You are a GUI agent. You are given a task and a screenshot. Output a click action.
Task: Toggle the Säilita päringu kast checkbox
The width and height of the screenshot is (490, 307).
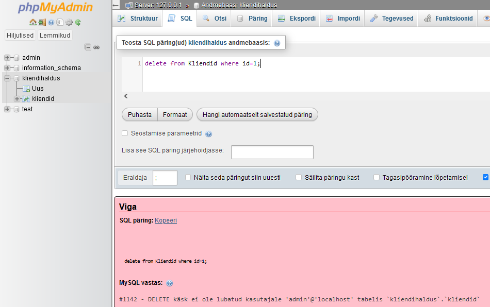coord(299,177)
